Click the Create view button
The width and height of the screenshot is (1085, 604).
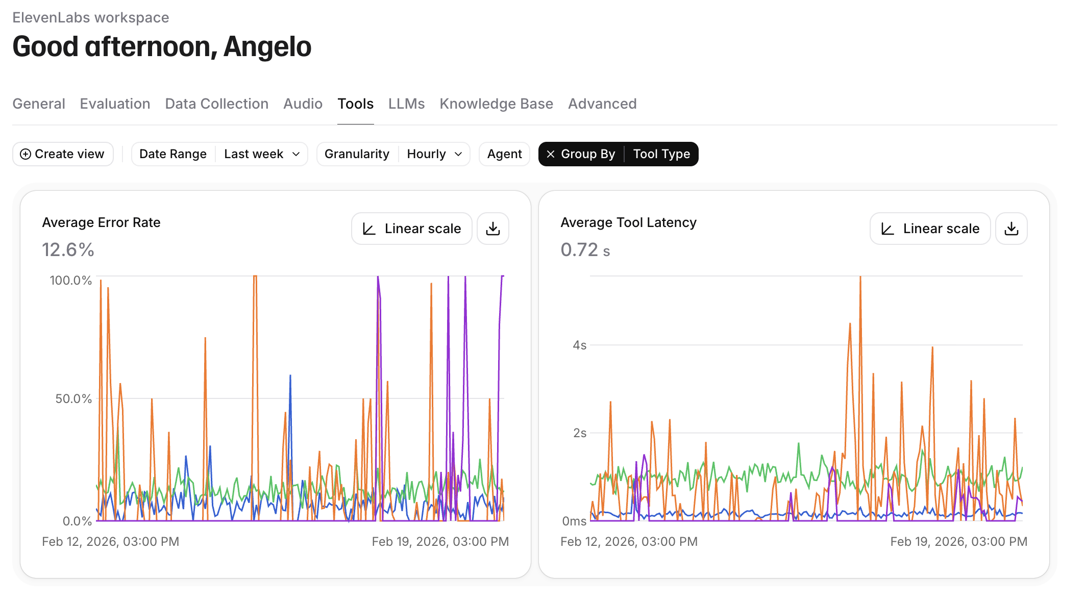point(62,154)
